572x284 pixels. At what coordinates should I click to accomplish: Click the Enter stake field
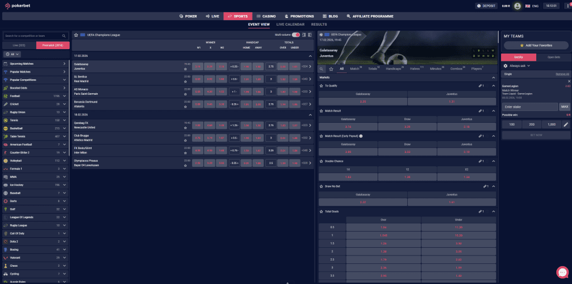point(530,107)
